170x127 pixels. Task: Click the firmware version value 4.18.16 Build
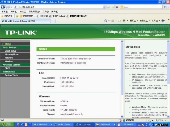click(75, 59)
